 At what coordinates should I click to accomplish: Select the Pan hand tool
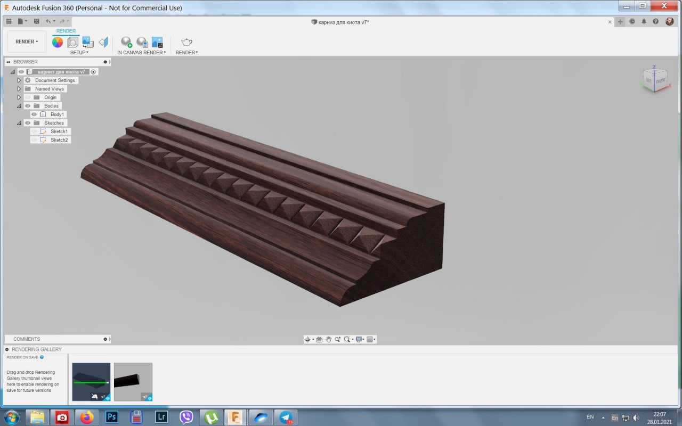tap(329, 339)
